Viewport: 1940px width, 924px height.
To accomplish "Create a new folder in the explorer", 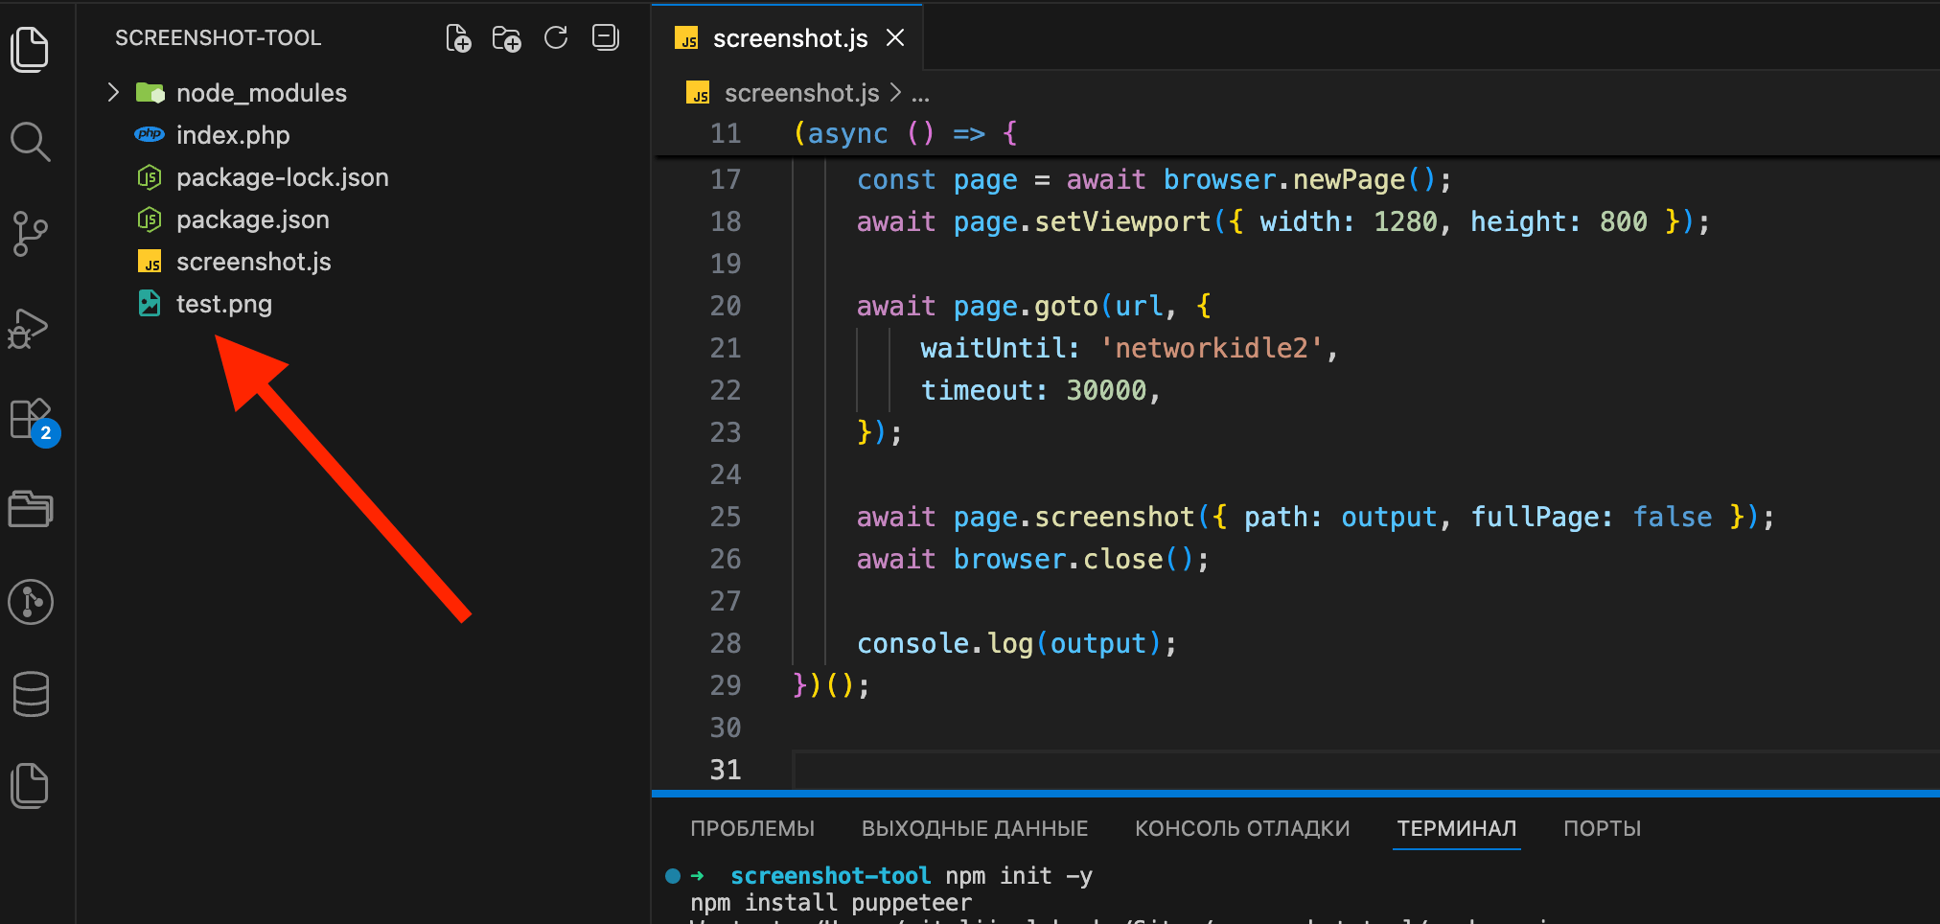I will (507, 37).
